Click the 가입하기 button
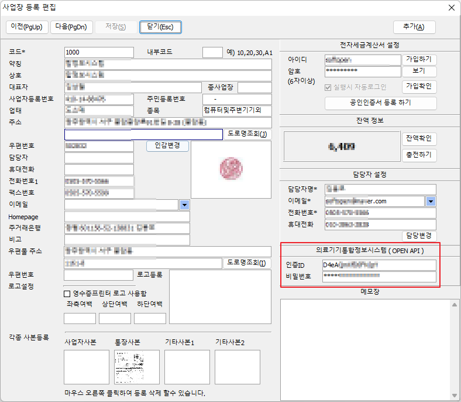 419,60
